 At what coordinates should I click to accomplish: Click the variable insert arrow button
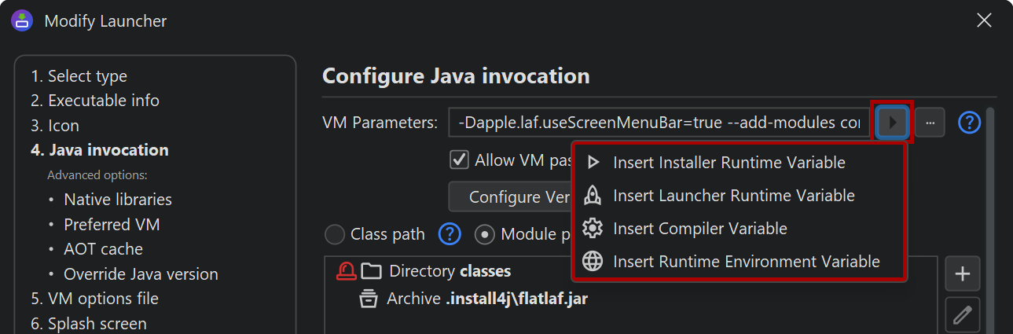(x=892, y=123)
